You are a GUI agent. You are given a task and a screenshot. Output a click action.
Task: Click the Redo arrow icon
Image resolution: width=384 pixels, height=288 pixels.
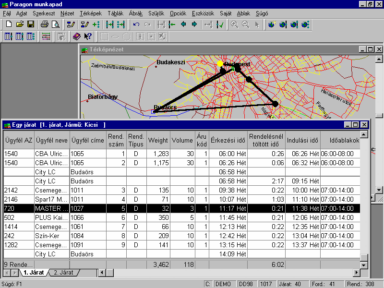point(147,24)
